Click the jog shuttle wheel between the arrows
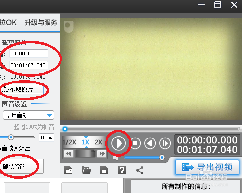 [85, 154]
